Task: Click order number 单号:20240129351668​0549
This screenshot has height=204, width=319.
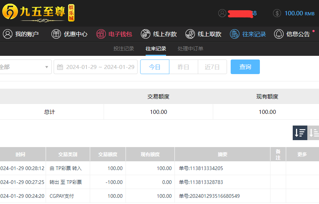Action: click(x=210, y=196)
